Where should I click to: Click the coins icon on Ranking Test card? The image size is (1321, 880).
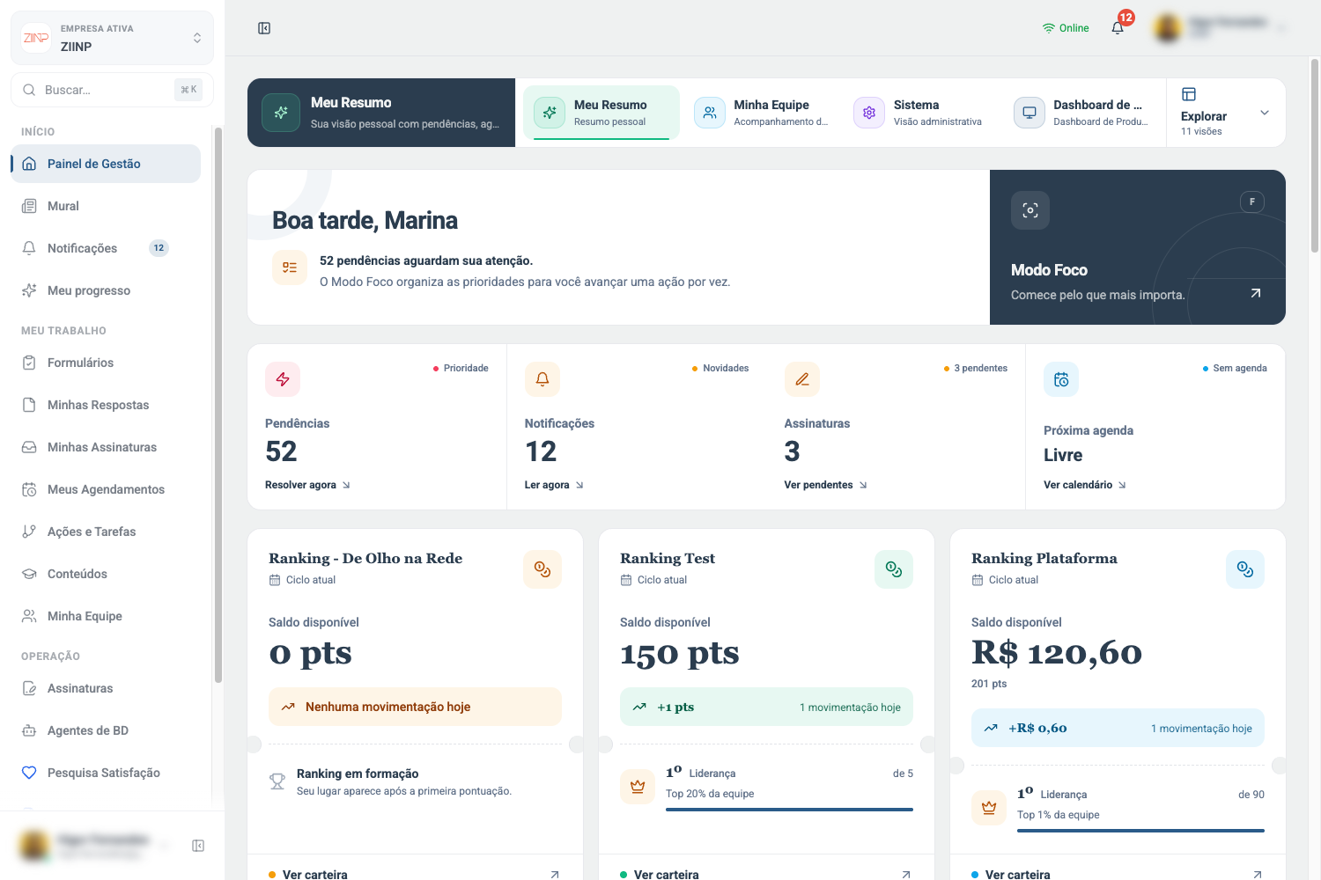pos(894,569)
